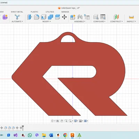Viewport: 139px width, 139px height.
Task: Select the Joint tool in Assemble
Action: 80,17
